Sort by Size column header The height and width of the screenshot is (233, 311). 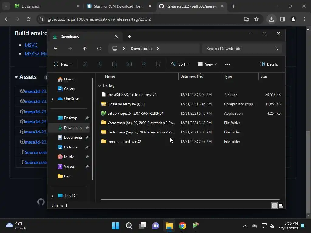(264, 76)
